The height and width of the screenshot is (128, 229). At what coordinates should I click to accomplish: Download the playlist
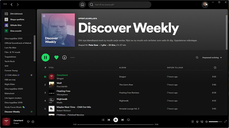coord(64,58)
